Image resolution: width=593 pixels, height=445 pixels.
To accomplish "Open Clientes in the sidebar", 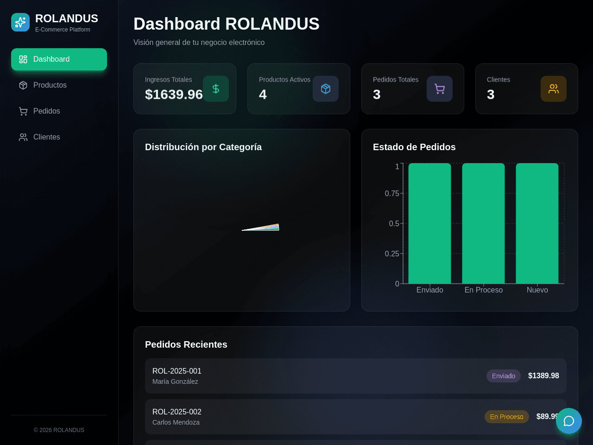I will pos(59,137).
